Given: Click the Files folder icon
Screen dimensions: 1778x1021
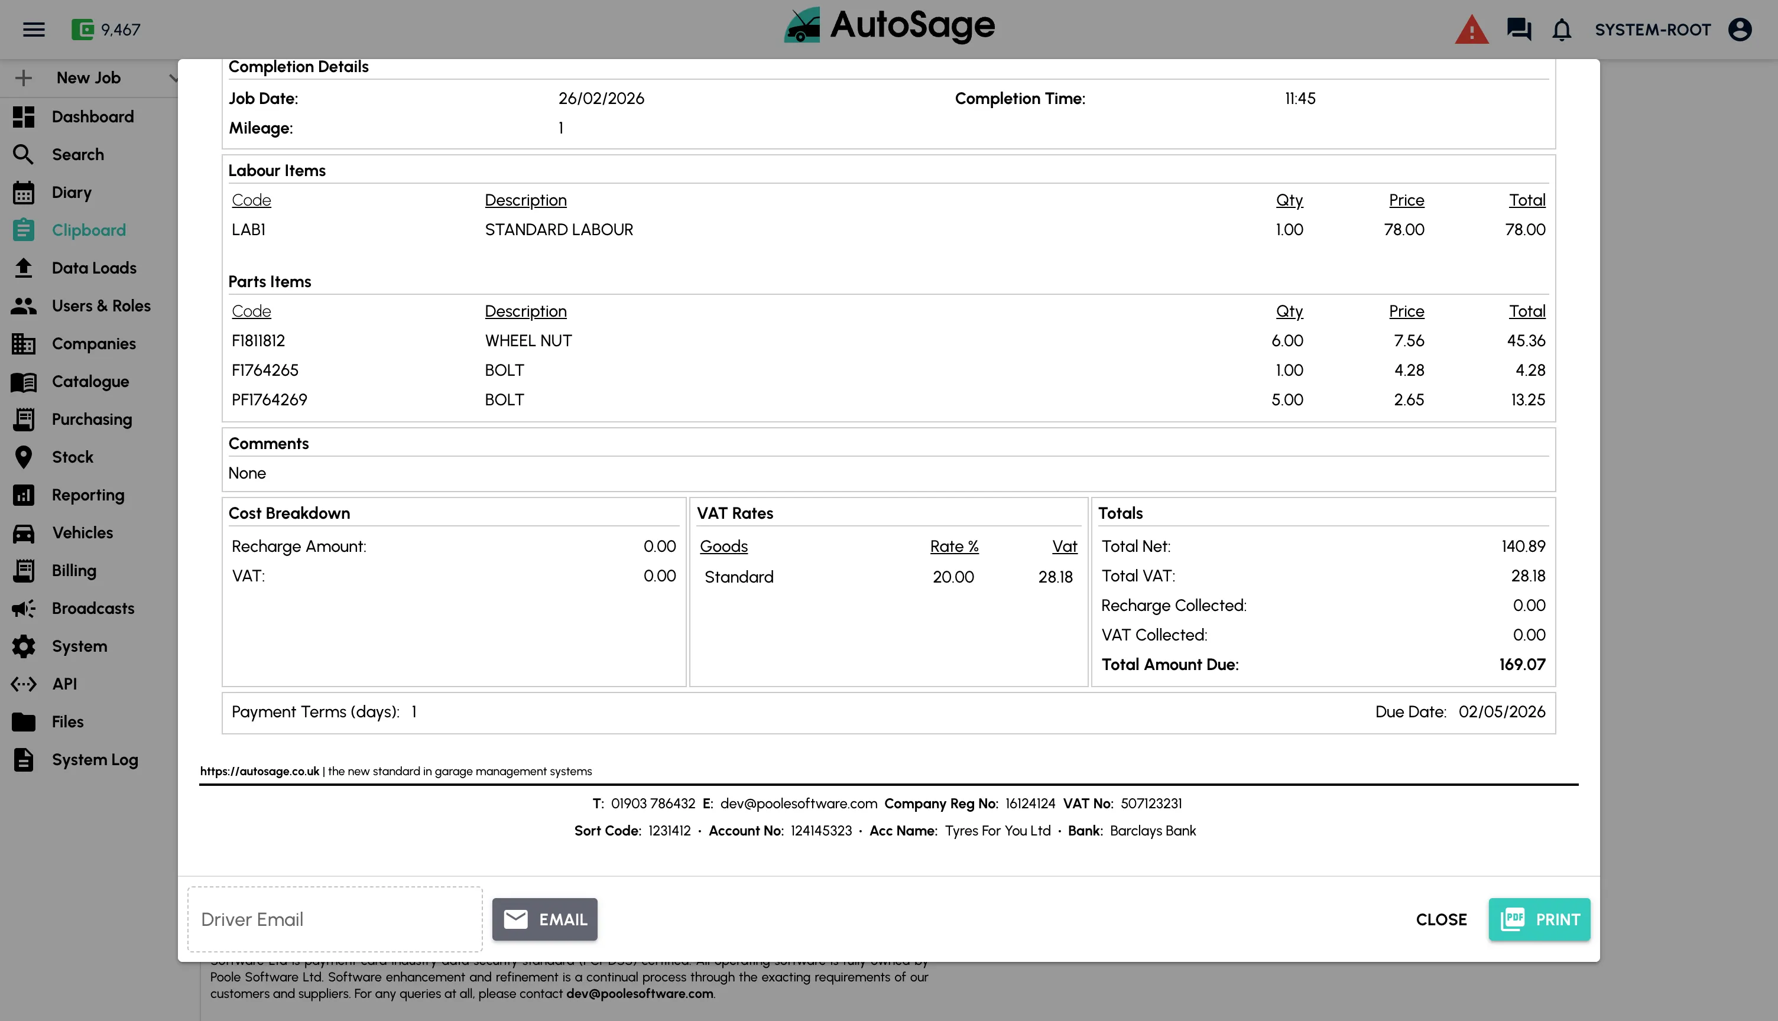Looking at the screenshot, I should click(x=24, y=721).
